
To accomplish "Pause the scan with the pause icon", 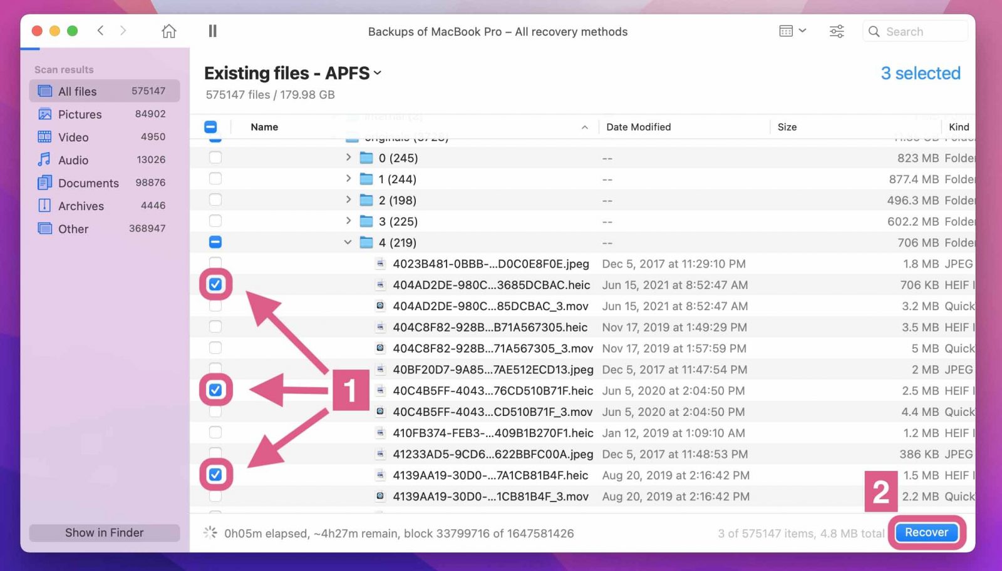I will tap(212, 31).
